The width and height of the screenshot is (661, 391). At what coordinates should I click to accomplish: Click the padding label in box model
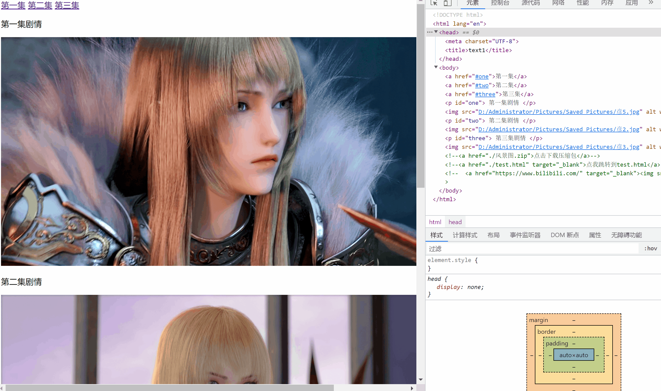point(557,343)
